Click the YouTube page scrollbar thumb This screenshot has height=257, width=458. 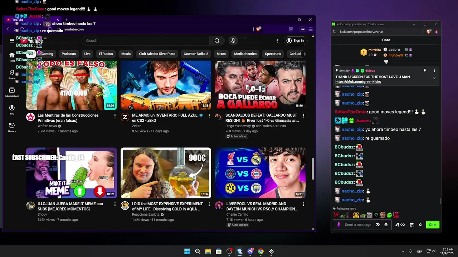[313, 169]
